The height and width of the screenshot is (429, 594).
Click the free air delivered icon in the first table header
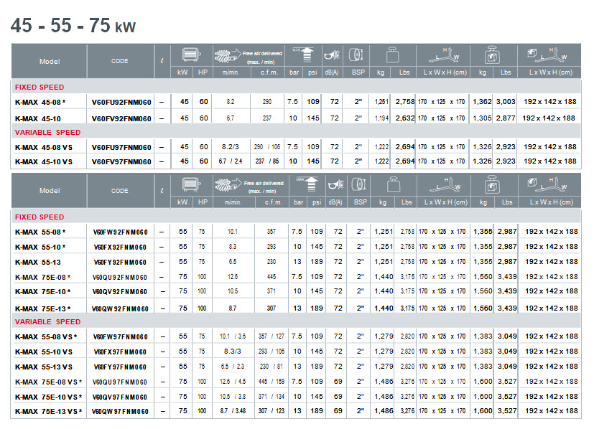[228, 56]
